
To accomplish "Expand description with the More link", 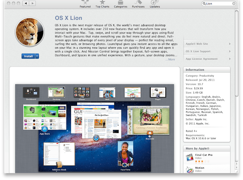I will tap(171, 59).
